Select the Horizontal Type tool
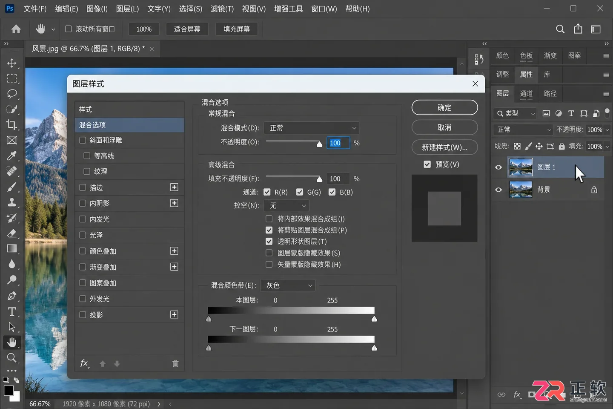 [x=12, y=311]
